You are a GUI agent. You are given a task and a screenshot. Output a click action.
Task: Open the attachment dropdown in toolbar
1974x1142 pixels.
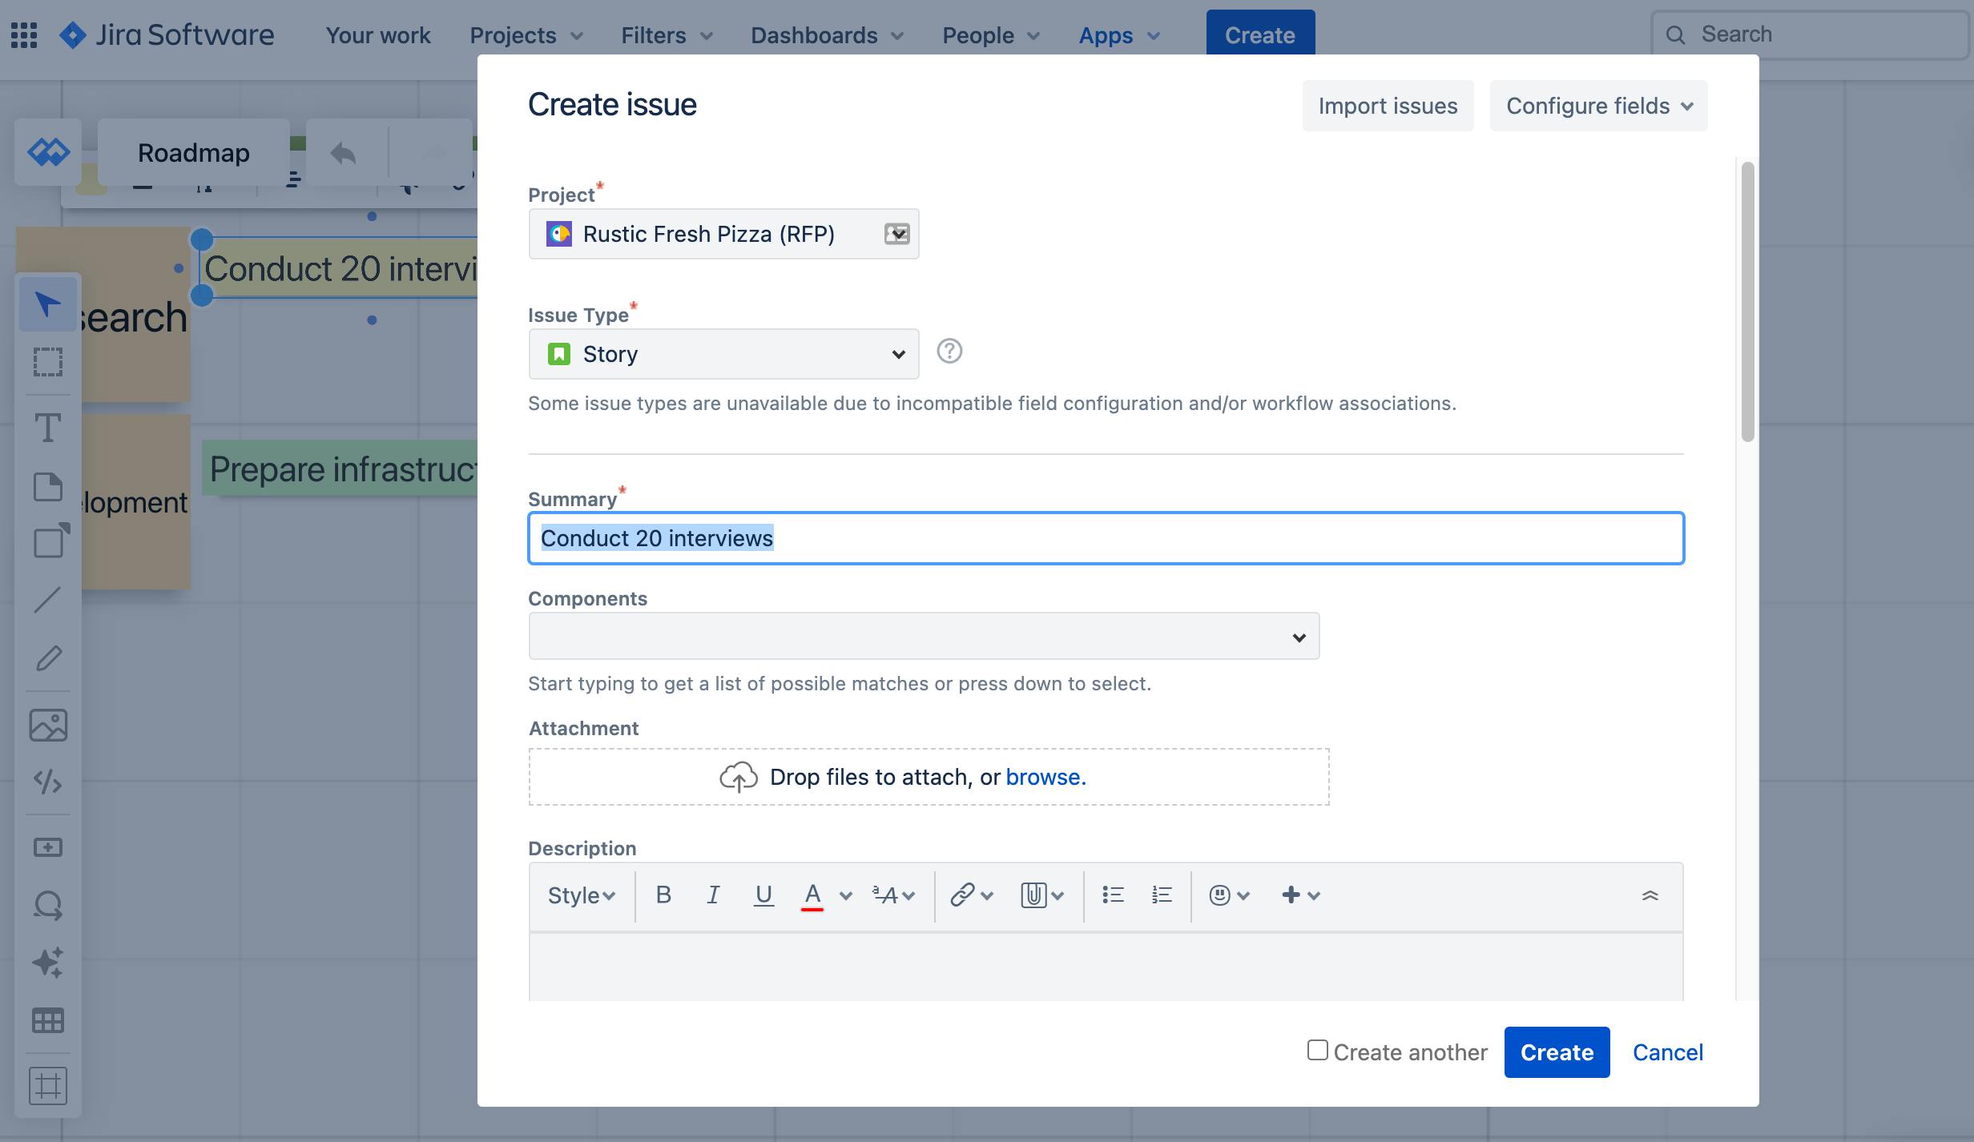click(1041, 895)
